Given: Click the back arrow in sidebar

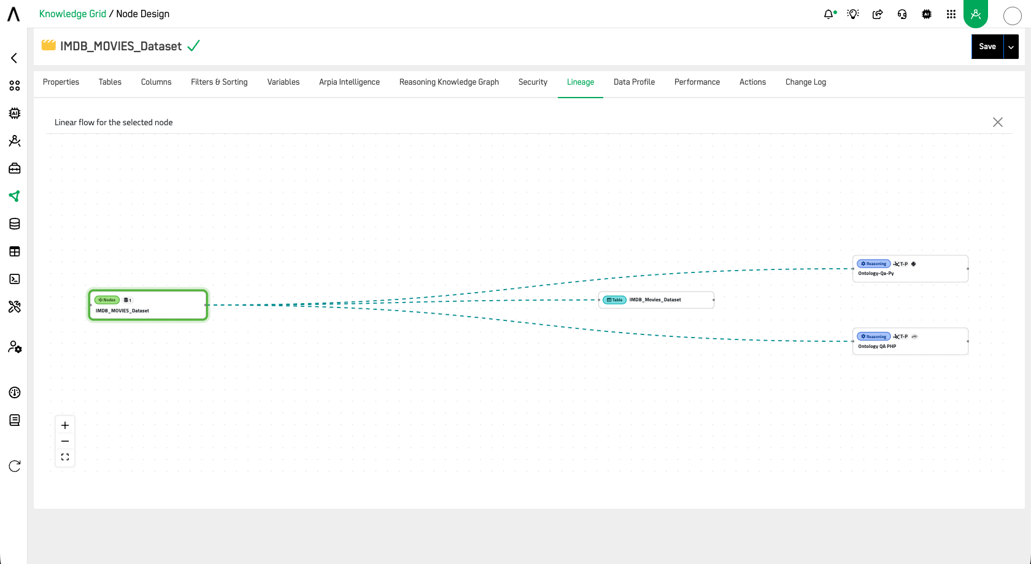Looking at the screenshot, I should (x=14, y=58).
